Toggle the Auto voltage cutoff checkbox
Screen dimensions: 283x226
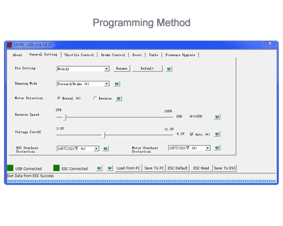pos(192,134)
